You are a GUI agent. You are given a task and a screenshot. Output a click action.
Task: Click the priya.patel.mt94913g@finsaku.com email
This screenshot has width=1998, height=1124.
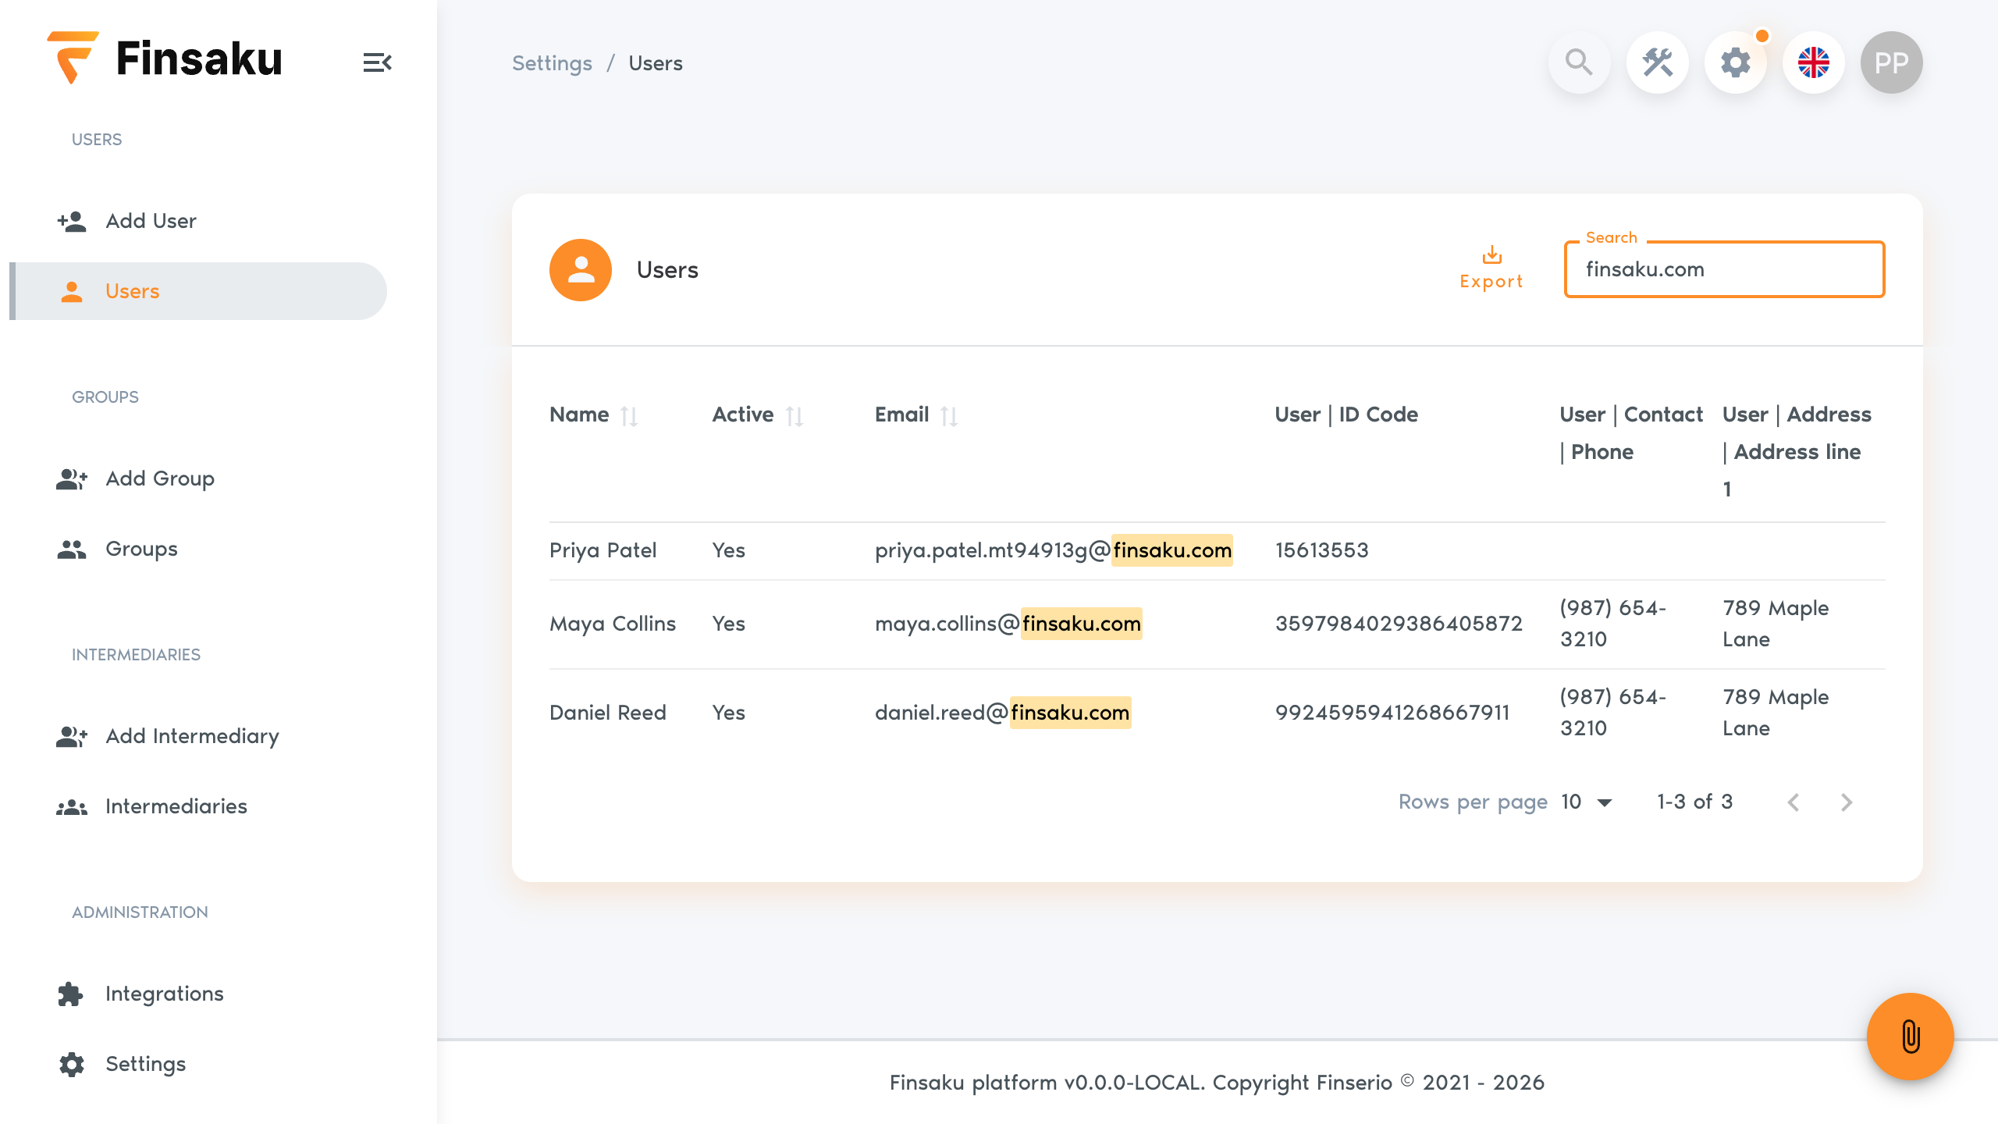coord(1054,550)
